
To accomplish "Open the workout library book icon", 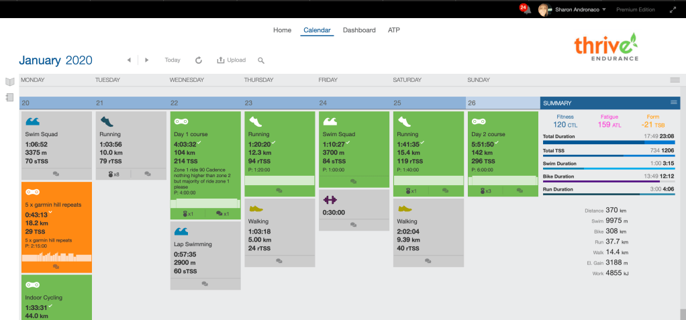I will click(x=9, y=82).
